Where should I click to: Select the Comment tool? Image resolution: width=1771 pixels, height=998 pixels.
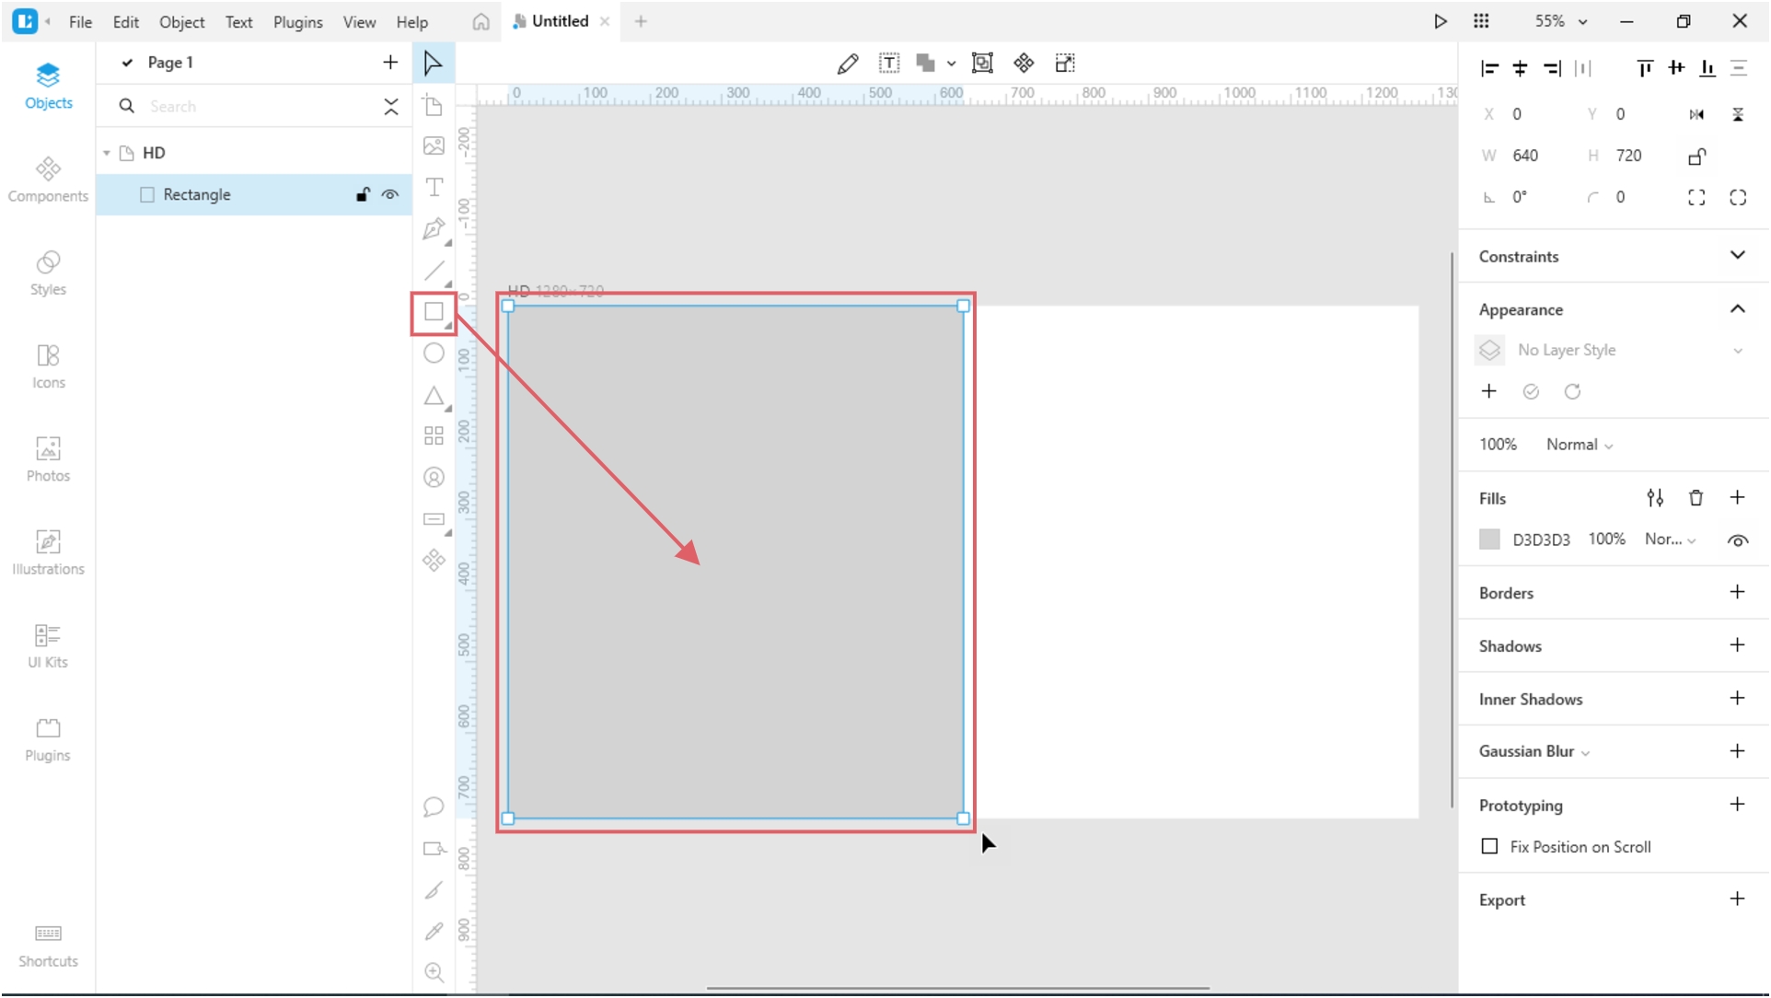(x=434, y=807)
